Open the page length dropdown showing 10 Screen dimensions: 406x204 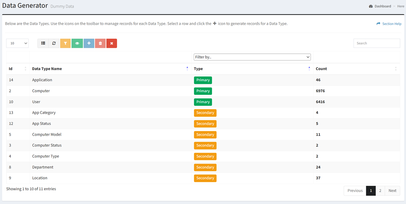(x=17, y=43)
